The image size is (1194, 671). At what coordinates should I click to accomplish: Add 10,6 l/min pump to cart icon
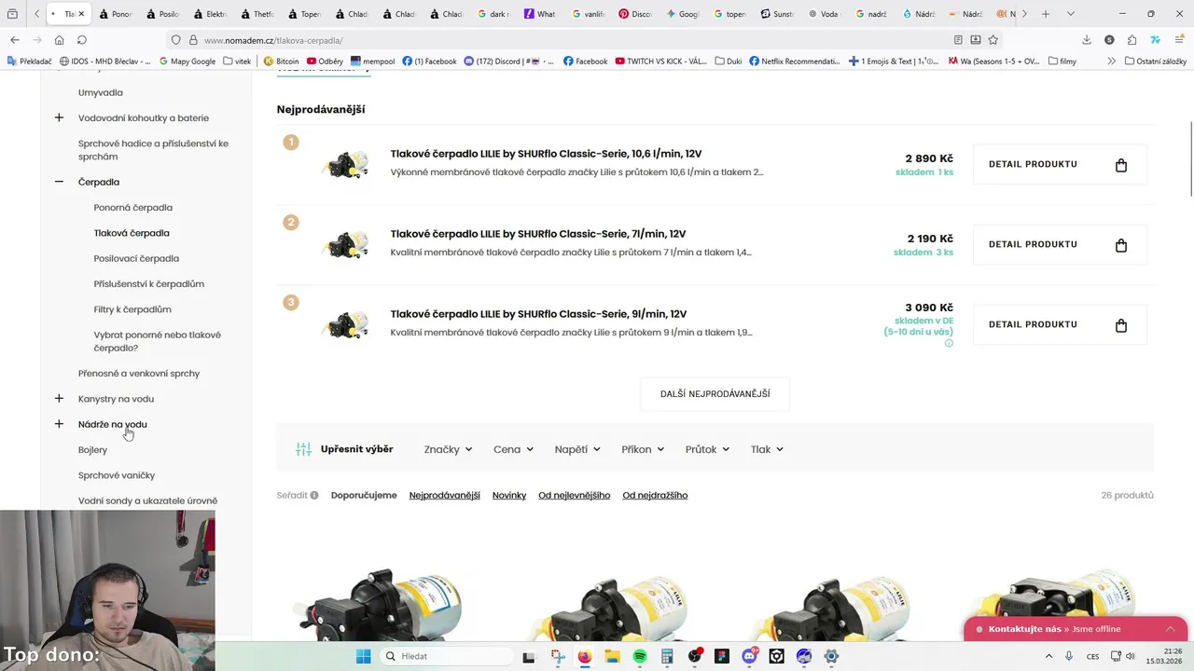coord(1121,165)
